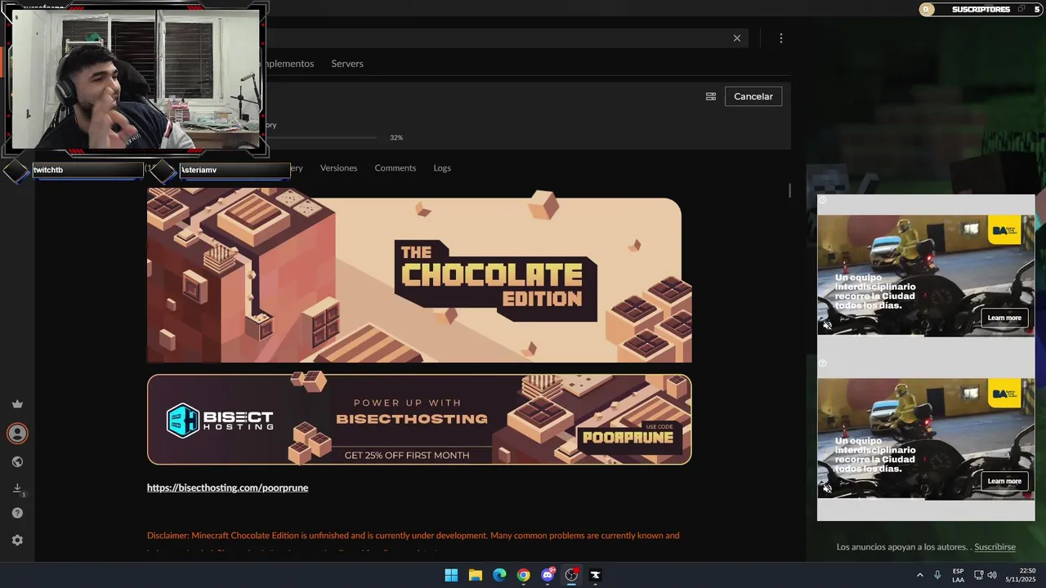Click Learn more on top advertisement
This screenshot has width=1046, height=588.
1004,318
